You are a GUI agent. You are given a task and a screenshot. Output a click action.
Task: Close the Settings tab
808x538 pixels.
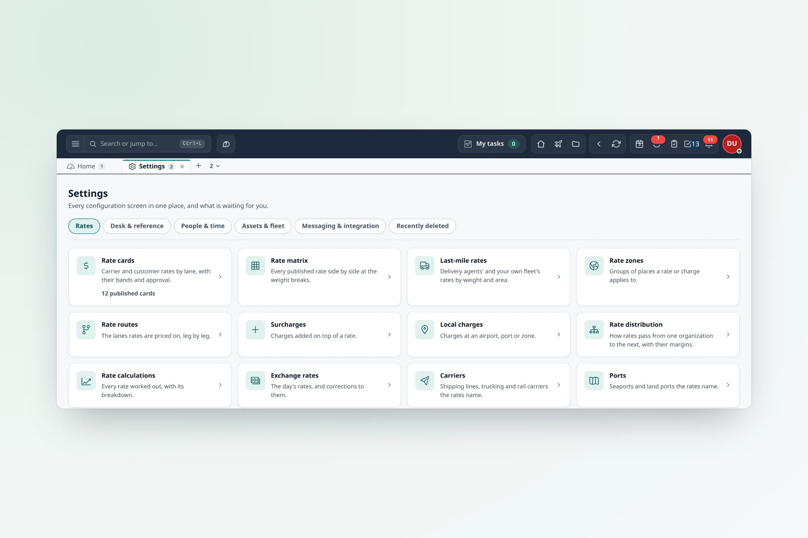pyautogui.click(x=182, y=167)
